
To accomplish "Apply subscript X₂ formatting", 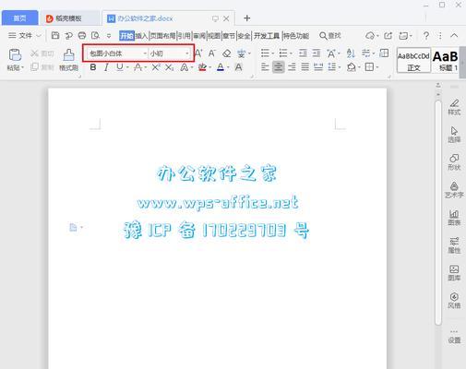I will click(170, 67).
